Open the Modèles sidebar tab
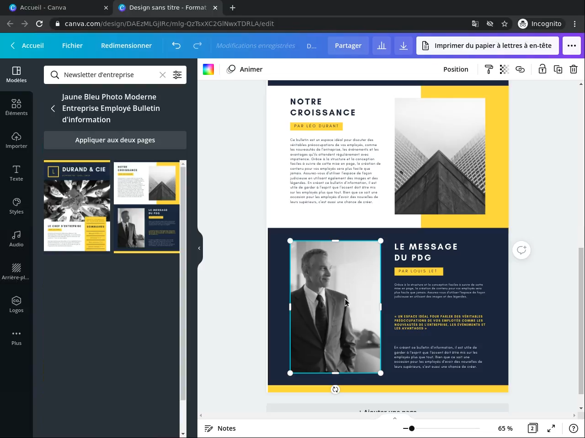This screenshot has width=585, height=438. tap(16, 74)
